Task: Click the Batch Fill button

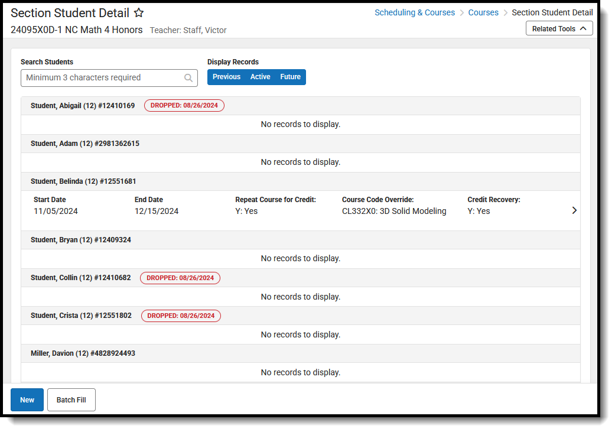Action: click(x=71, y=399)
